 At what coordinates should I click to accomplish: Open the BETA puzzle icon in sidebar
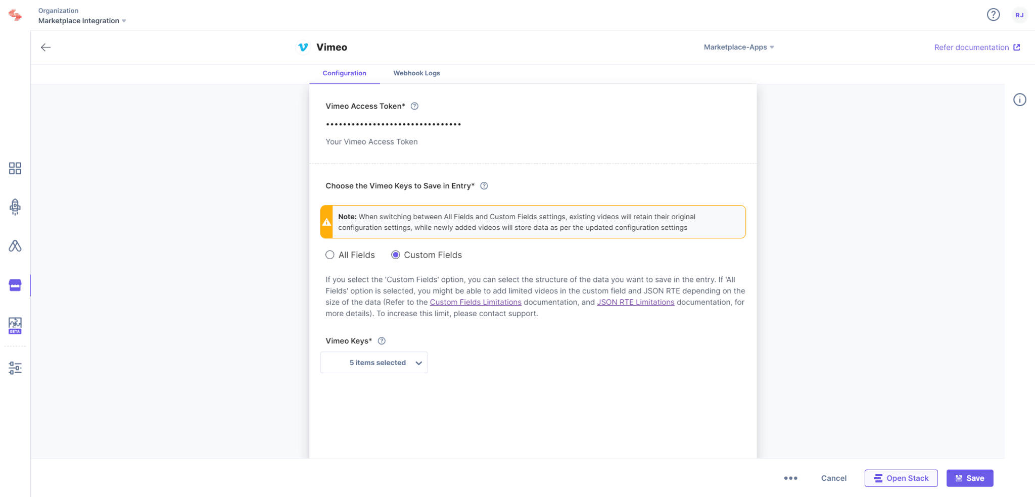[x=15, y=325]
